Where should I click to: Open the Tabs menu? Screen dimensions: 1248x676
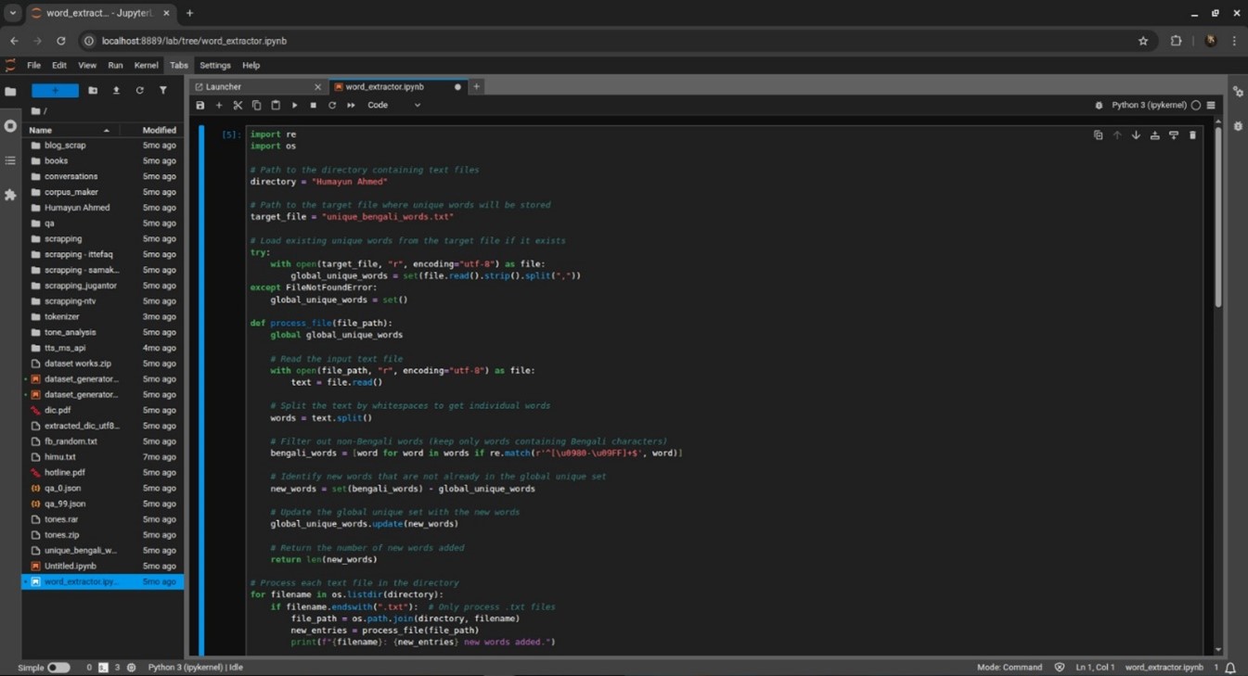179,66
